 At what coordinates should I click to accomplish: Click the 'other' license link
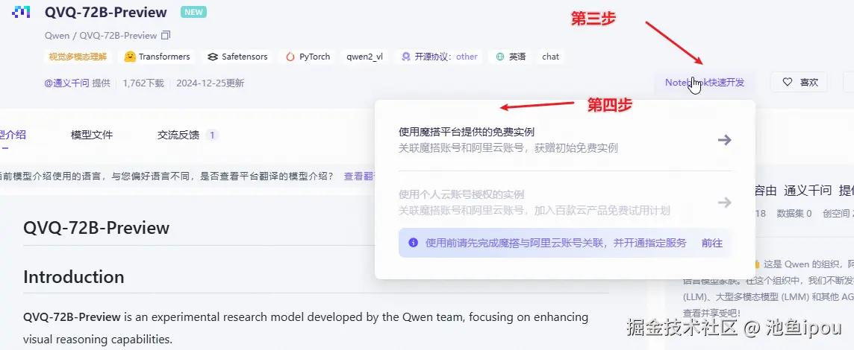tap(467, 57)
